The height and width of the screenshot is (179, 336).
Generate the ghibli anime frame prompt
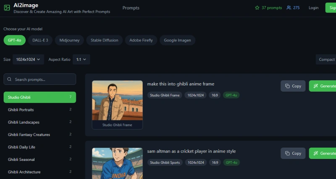[x=323, y=86]
